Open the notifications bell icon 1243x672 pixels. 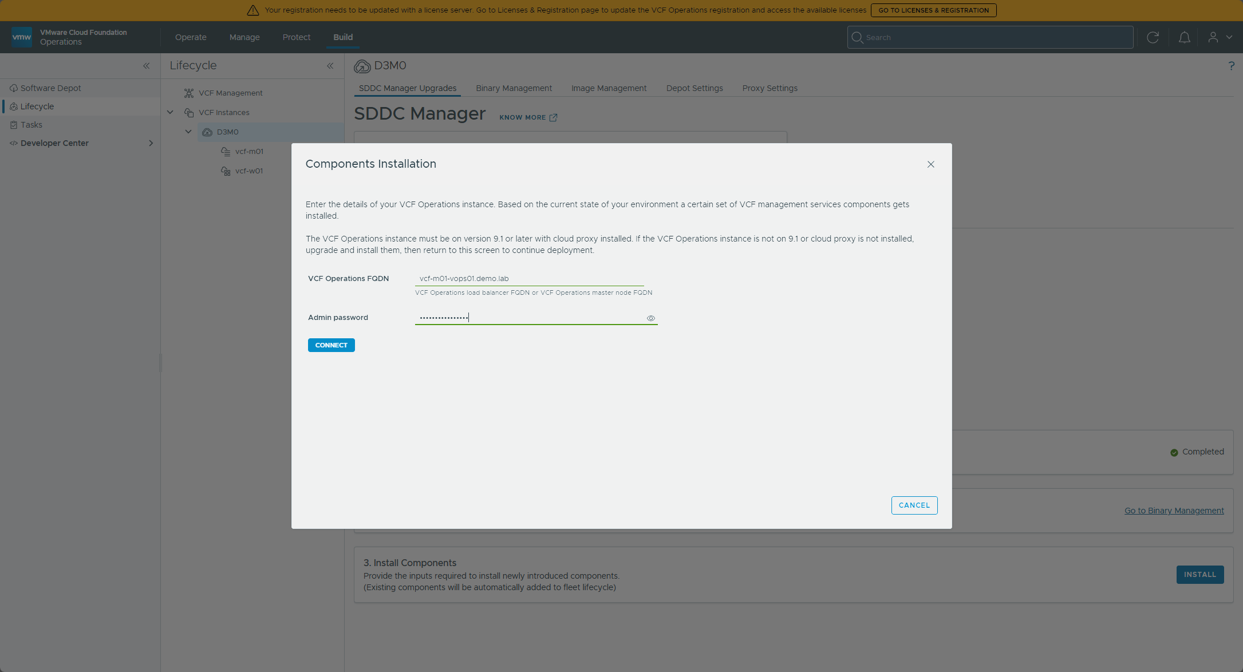pyautogui.click(x=1185, y=37)
